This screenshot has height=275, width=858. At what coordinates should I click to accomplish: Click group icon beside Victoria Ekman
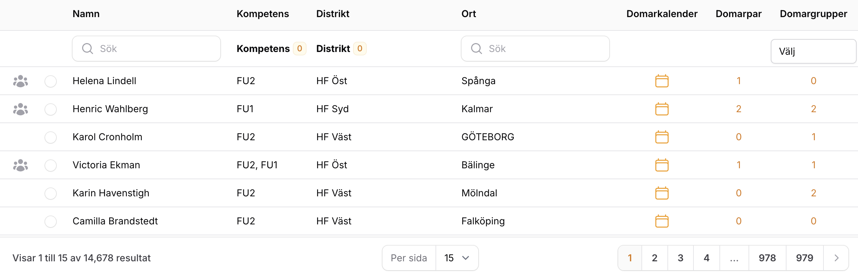coord(21,165)
